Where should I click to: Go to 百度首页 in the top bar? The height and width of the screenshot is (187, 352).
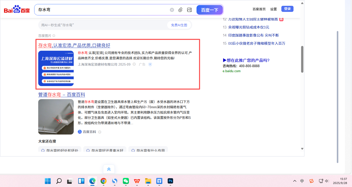pyautogui.click(x=259, y=9)
